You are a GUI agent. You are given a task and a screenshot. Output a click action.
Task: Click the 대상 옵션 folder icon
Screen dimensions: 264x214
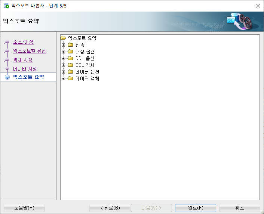point(71,52)
